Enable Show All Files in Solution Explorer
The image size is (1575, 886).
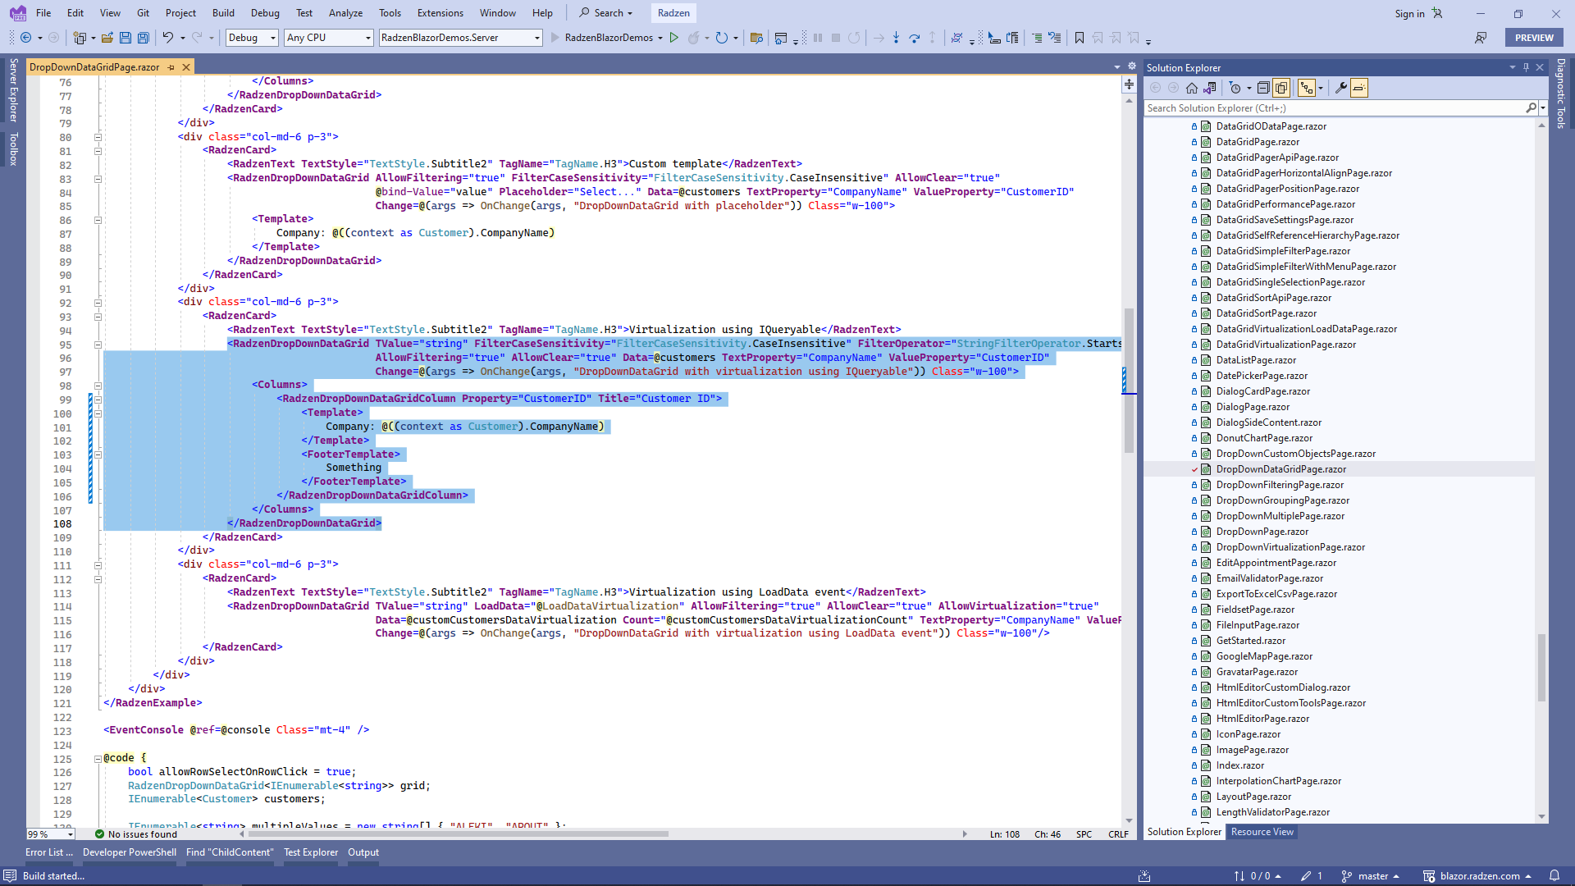pyautogui.click(x=1281, y=88)
